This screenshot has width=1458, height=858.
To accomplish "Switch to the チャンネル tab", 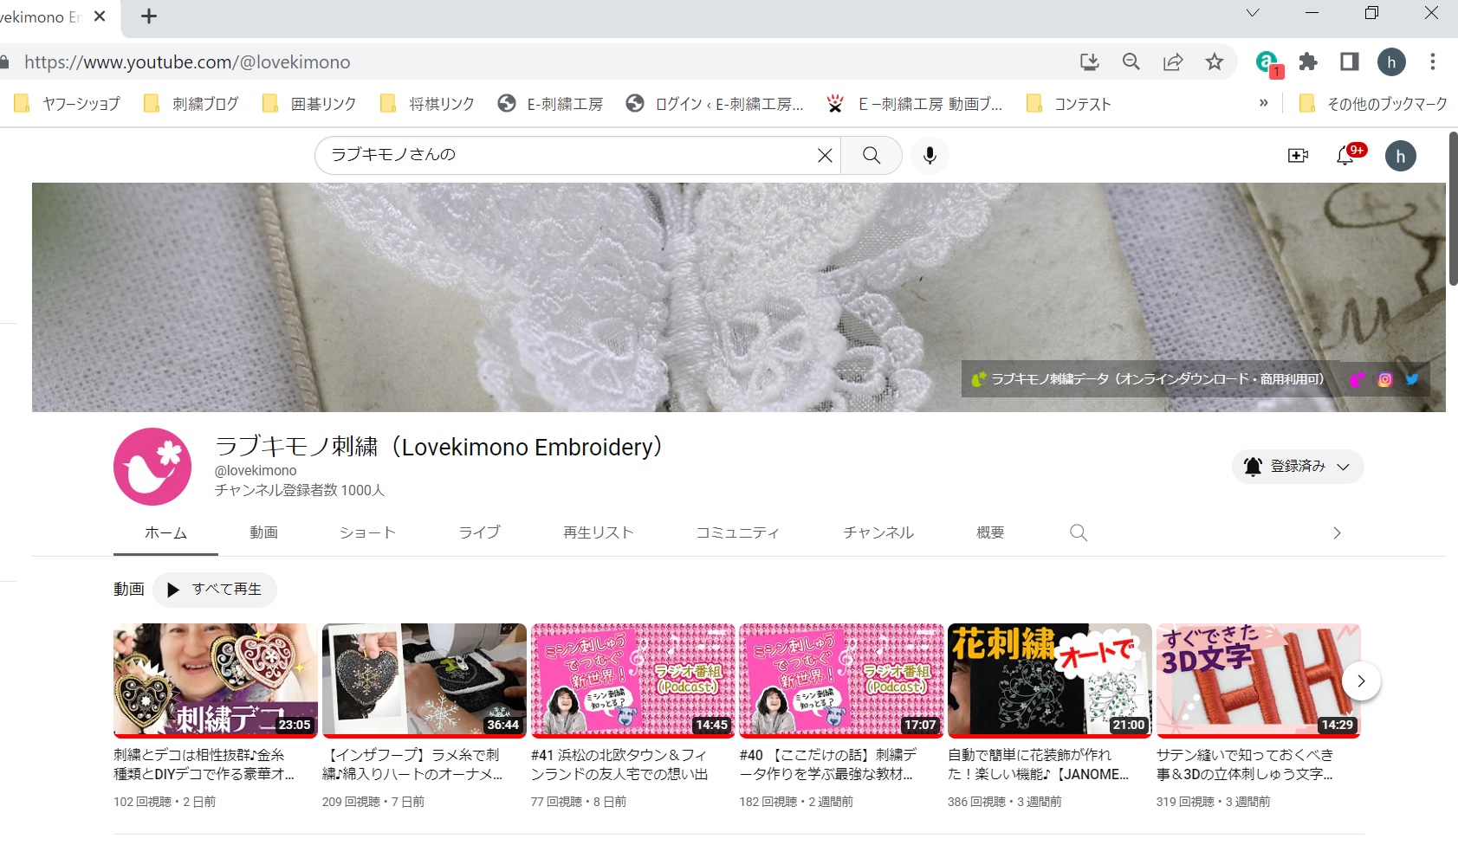I will (x=879, y=532).
